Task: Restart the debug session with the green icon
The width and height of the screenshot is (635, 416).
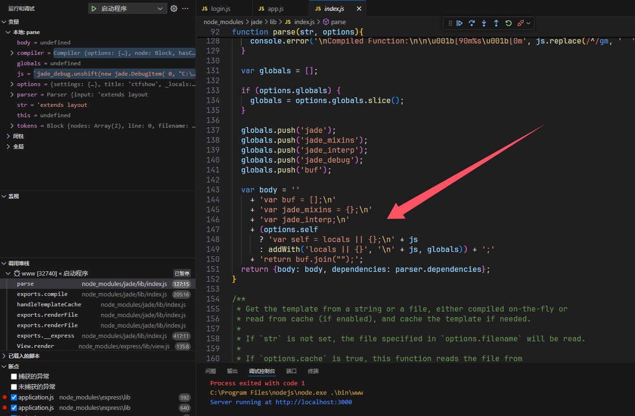Action: pyautogui.click(x=508, y=23)
